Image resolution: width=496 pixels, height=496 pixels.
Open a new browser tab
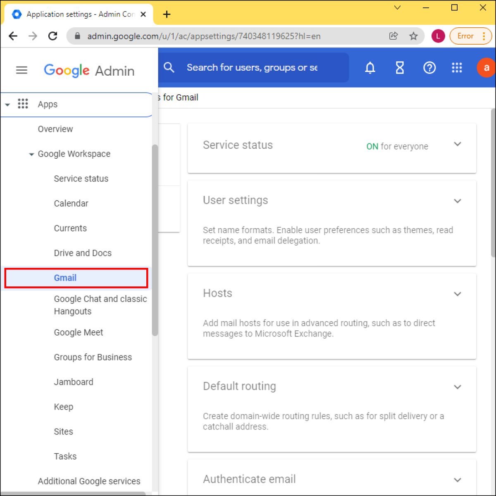pyautogui.click(x=167, y=14)
